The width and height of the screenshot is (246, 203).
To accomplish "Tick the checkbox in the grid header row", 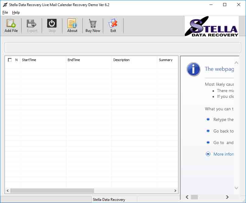I will coord(9,60).
